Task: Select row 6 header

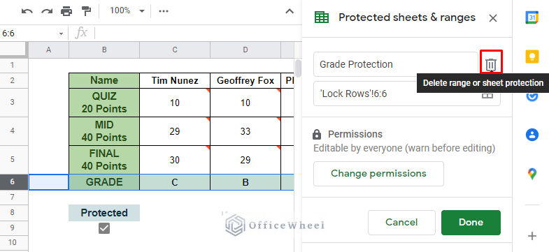Action: click(14, 182)
